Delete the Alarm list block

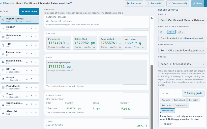click(x=36, y=113)
